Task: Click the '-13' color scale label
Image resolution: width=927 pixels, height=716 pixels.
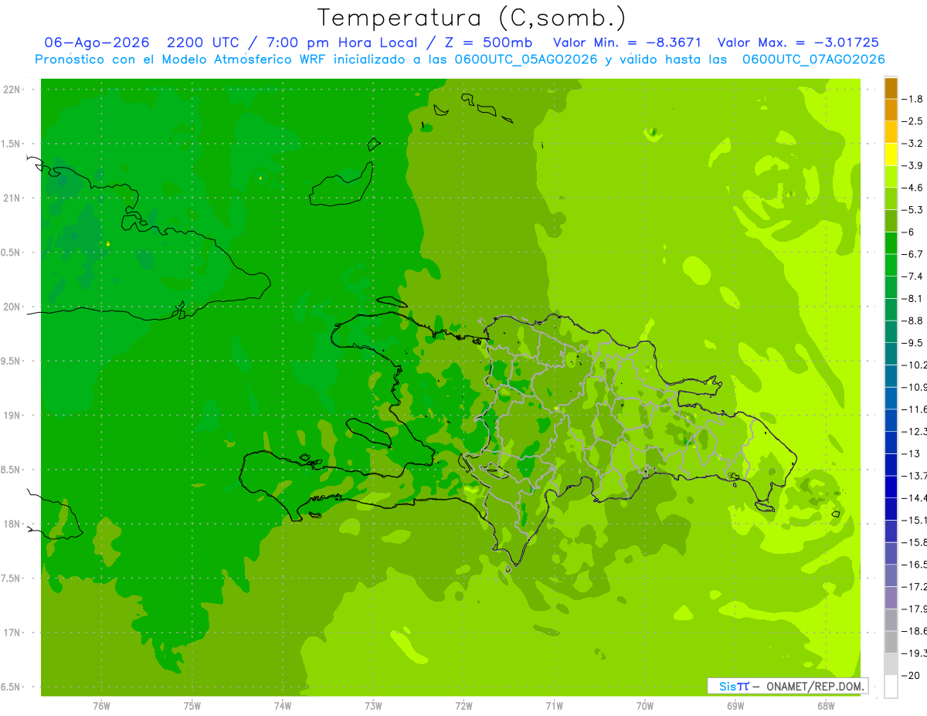Action: click(x=912, y=454)
